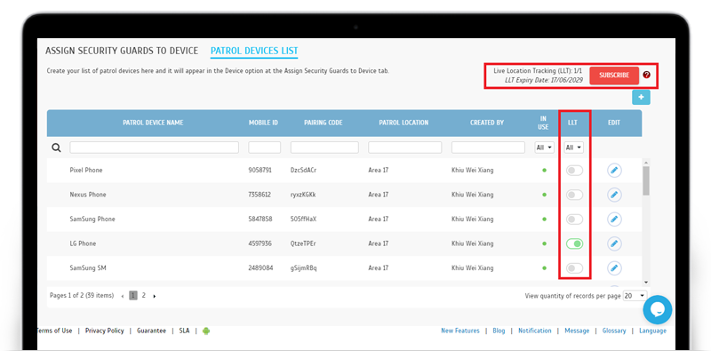
Task: Click mobile ID 2489084 cell
Action: click(260, 268)
